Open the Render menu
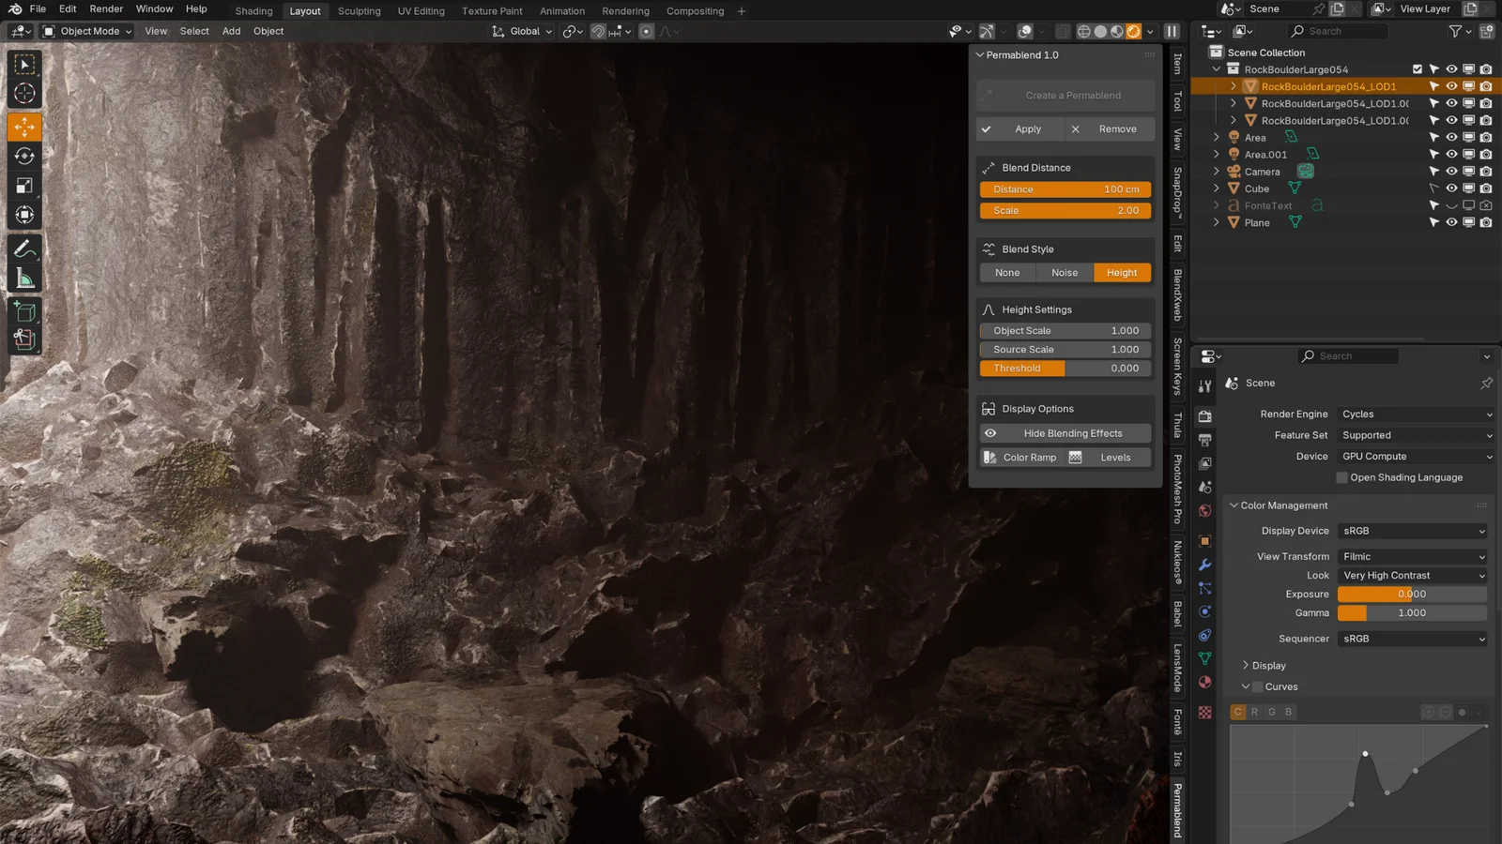Screen dimensions: 1502x844 coord(105,8)
